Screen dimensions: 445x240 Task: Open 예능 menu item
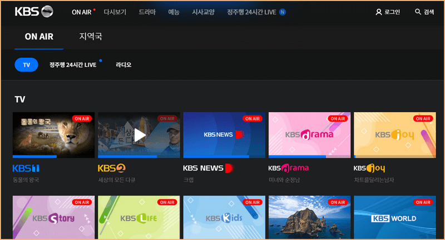[x=174, y=12]
